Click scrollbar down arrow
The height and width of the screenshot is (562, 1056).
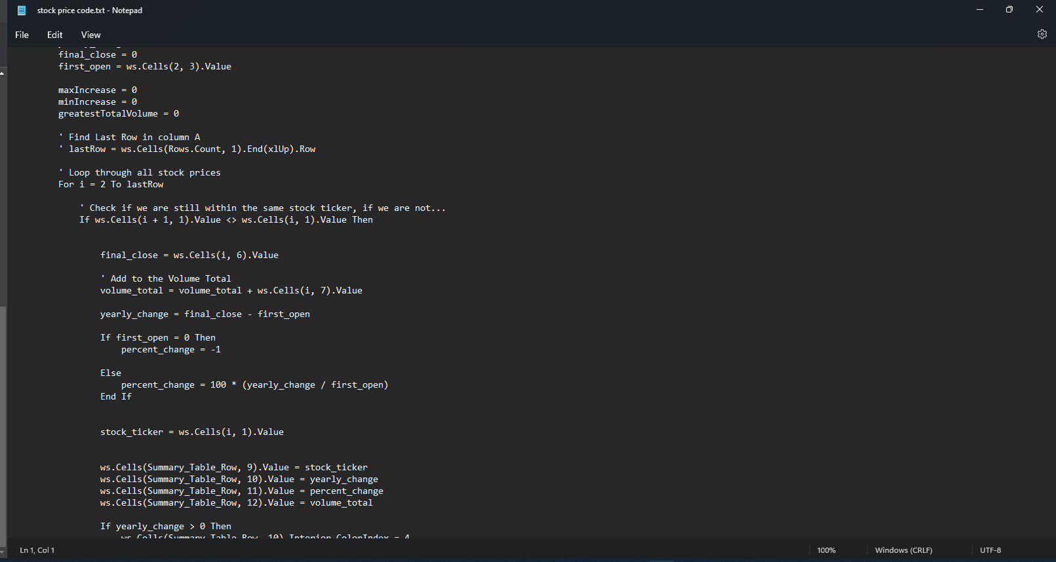point(3,552)
